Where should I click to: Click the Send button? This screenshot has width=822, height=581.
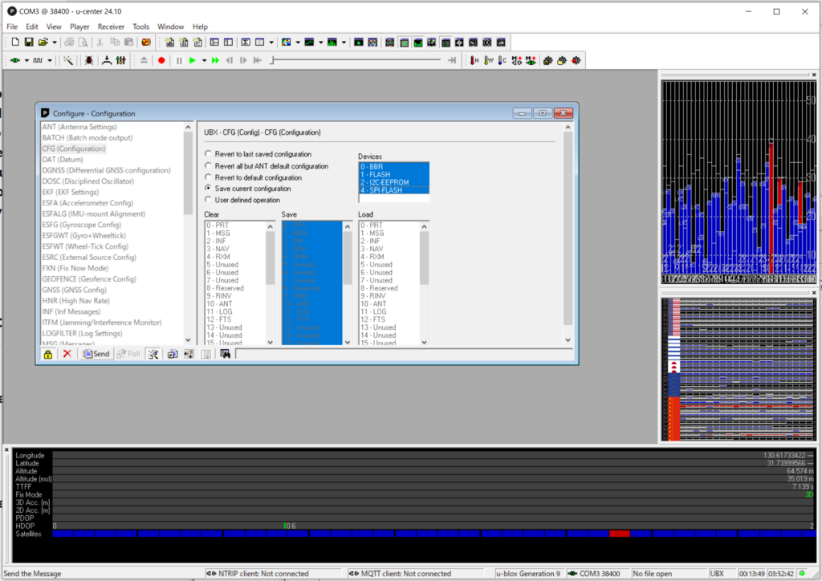coord(96,354)
